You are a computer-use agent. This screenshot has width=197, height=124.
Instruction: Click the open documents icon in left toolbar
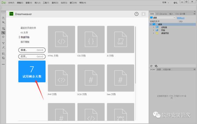coord(3,18)
